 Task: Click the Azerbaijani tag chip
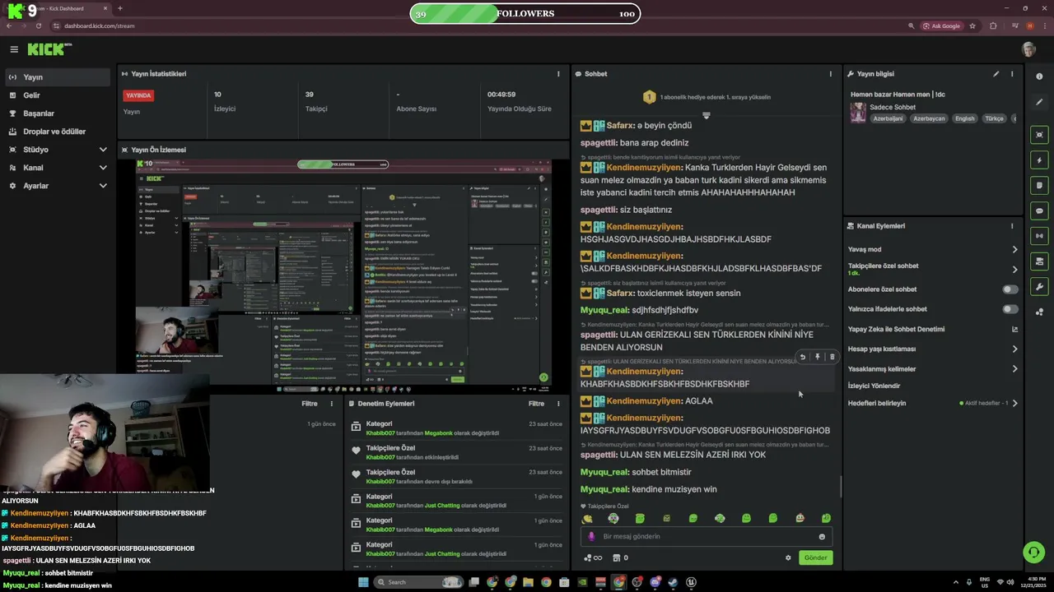point(888,118)
